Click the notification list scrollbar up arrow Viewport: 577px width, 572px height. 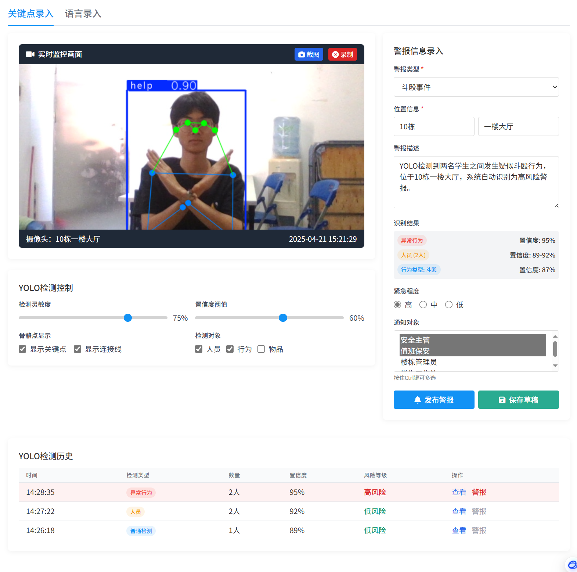(x=555, y=336)
